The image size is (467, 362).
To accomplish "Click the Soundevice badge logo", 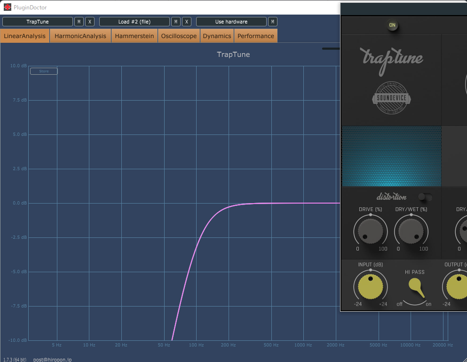I will (391, 98).
